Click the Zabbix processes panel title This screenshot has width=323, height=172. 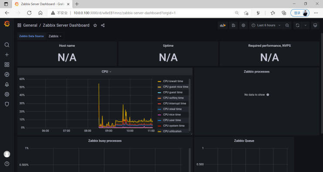(x=257, y=72)
